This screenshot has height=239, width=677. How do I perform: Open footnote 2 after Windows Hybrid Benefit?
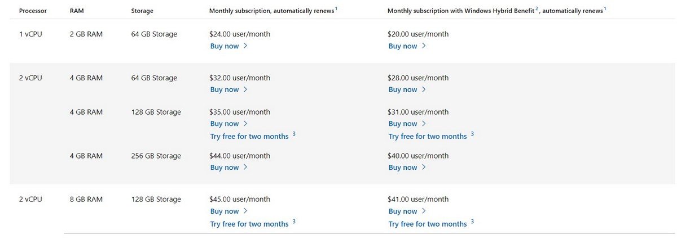pyautogui.click(x=537, y=8)
